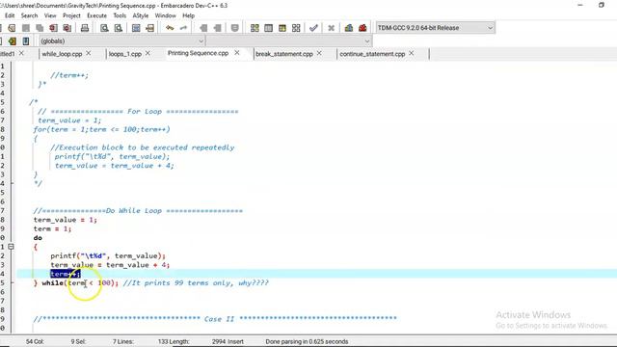Close the continue_statement.cpp tab

point(412,53)
